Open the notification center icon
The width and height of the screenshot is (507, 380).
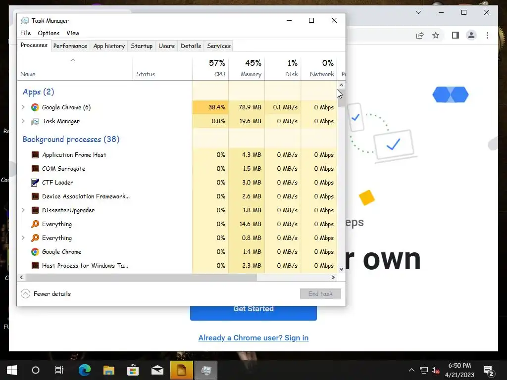pos(488,370)
